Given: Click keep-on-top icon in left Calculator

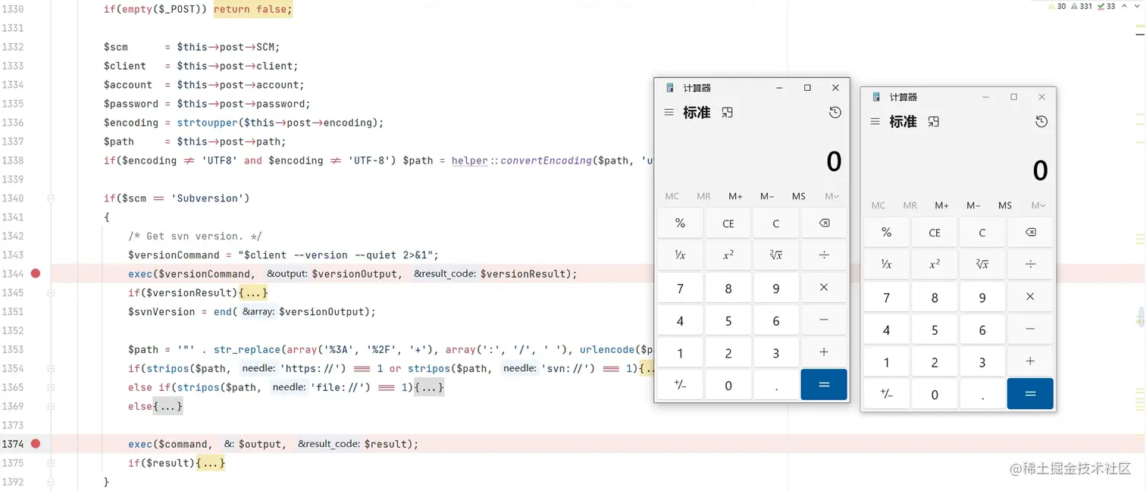Looking at the screenshot, I should [728, 113].
